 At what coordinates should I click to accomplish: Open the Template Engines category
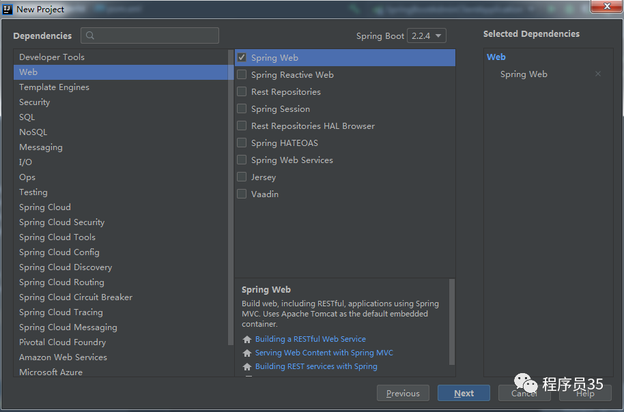tap(121, 87)
